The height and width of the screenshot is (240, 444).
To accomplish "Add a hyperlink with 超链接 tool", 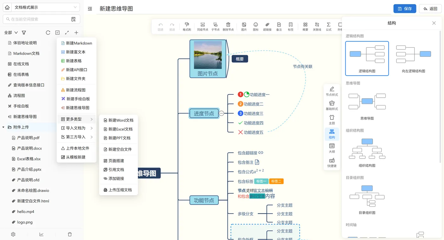I will point(267,27).
